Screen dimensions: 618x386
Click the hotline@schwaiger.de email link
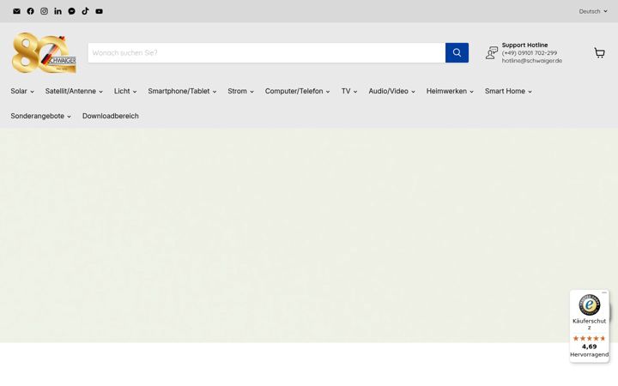(531, 61)
